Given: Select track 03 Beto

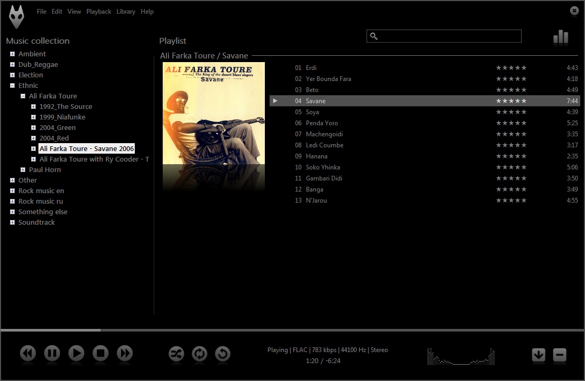Looking at the screenshot, I should coord(424,90).
